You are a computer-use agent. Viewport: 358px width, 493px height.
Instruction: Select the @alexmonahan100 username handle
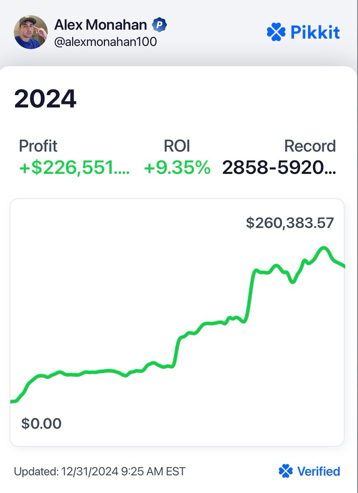pyautogui.click(x=106, y=42)
